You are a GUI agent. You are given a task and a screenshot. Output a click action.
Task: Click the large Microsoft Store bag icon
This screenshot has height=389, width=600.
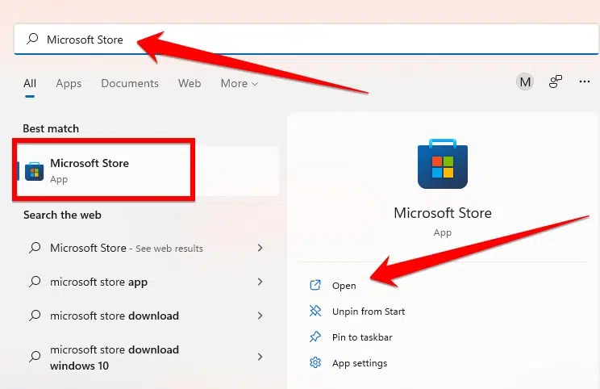[443, 164]
